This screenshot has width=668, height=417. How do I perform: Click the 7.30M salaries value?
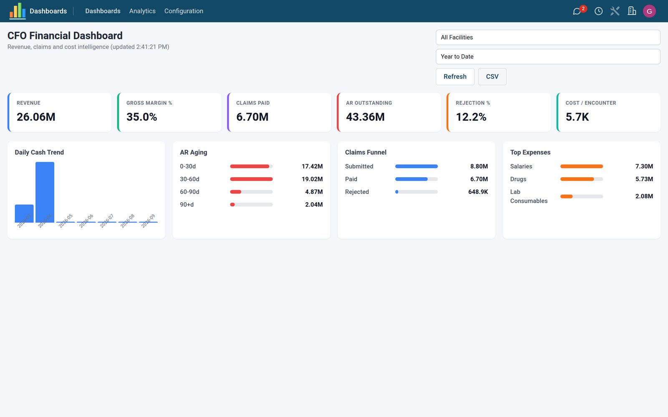tap(644, 166)
